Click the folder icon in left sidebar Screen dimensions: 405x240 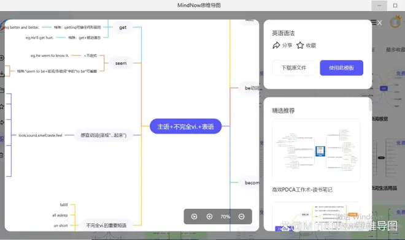pos(2,90)
